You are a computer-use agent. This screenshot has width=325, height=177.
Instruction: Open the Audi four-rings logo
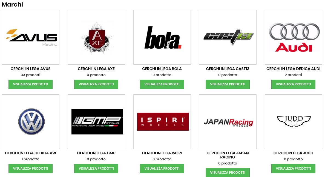tap(294, 37)
